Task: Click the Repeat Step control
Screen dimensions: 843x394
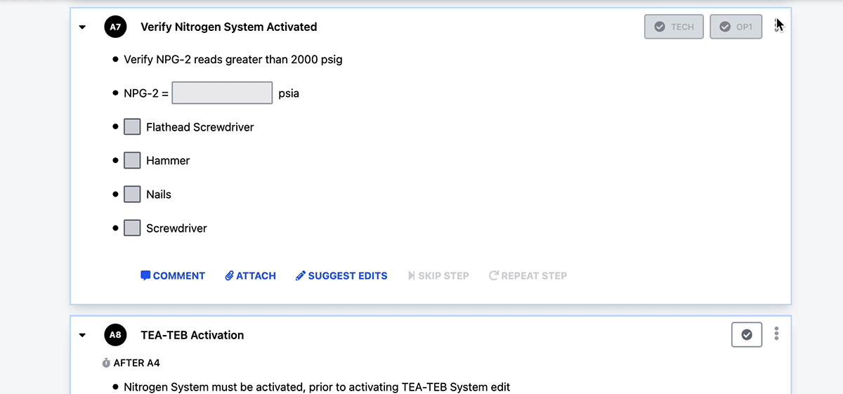Action: tap(528, 276)
